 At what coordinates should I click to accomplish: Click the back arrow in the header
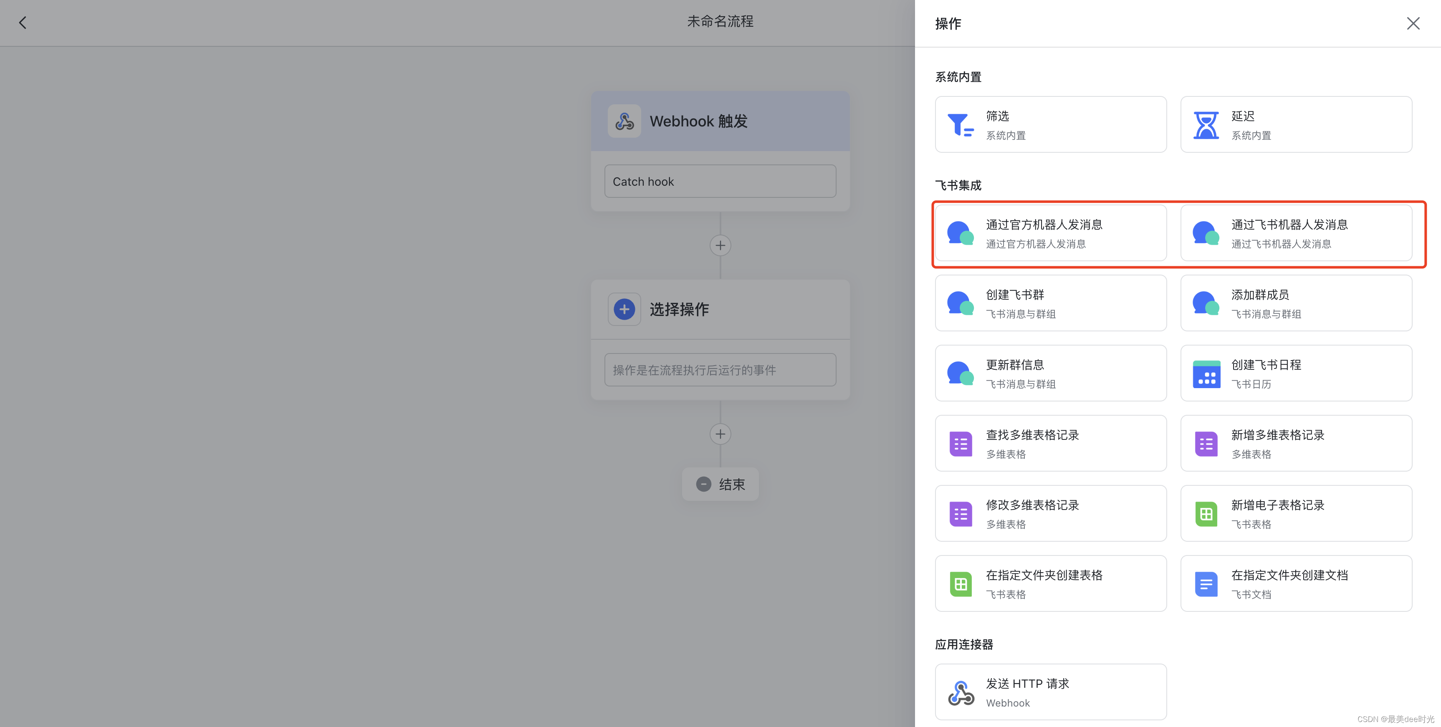(23, 23)
